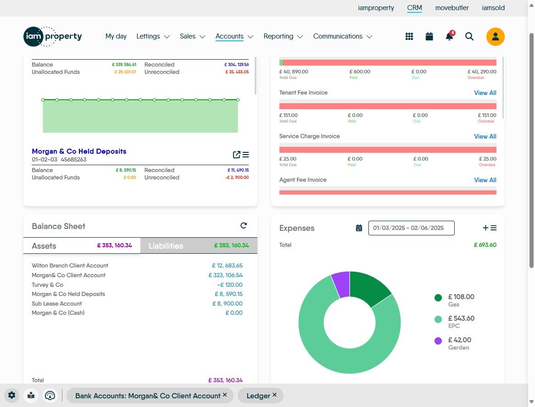The width and height of the screenshot is (535, 407).
Task: Click View All for Tenant Fee Invoice
Action: (485, 93)
